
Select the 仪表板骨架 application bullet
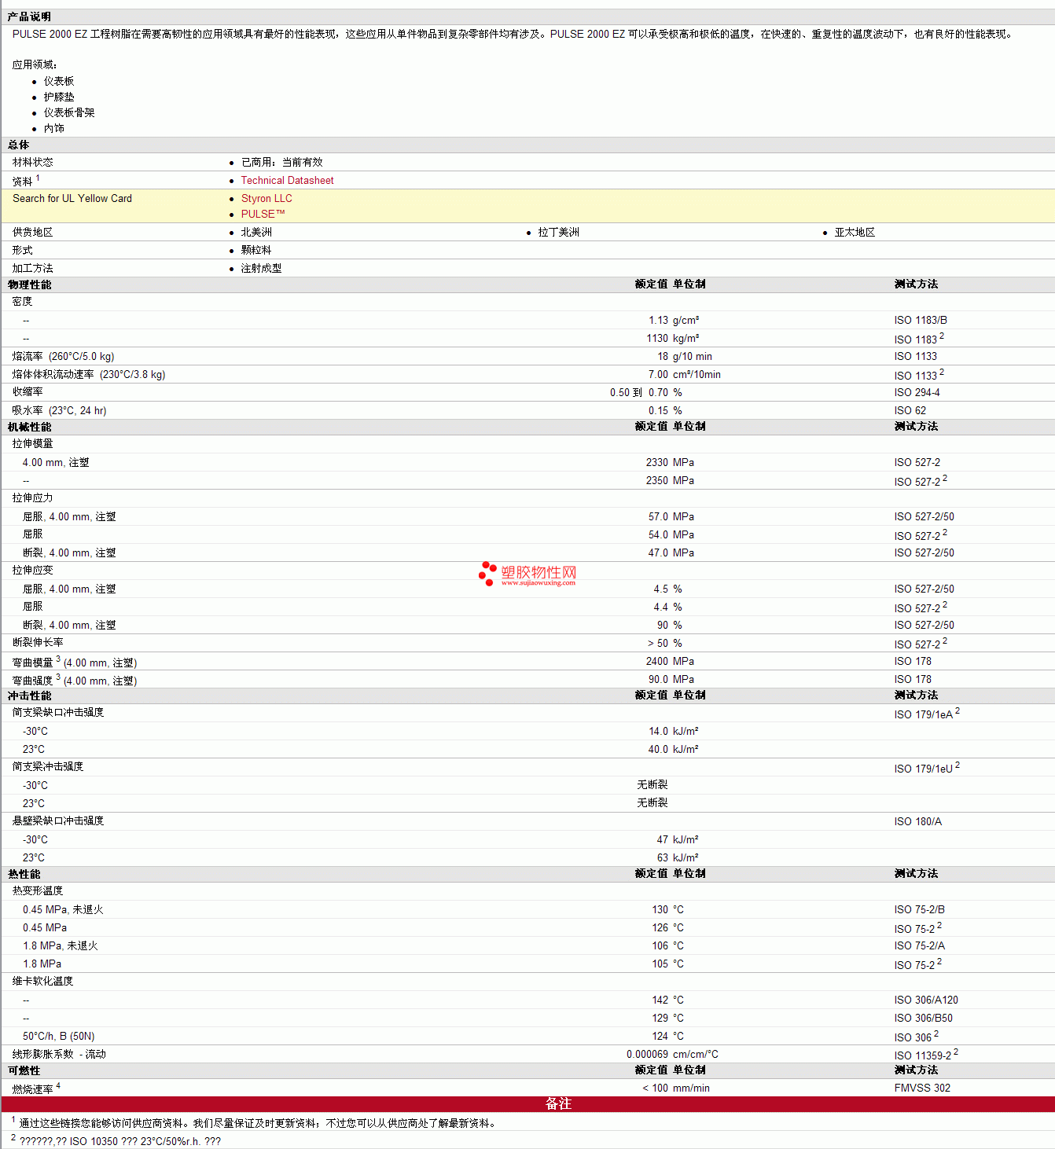(69, 112)
